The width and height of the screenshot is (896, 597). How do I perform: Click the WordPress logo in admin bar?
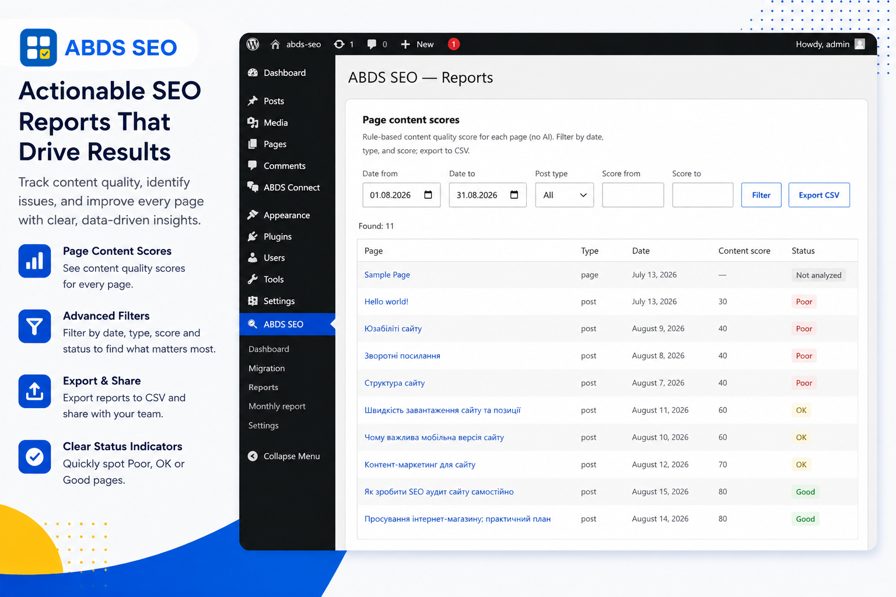tap(253, 44)
